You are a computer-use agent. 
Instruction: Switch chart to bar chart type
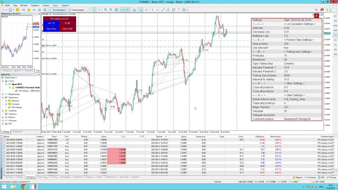point(89,10)
